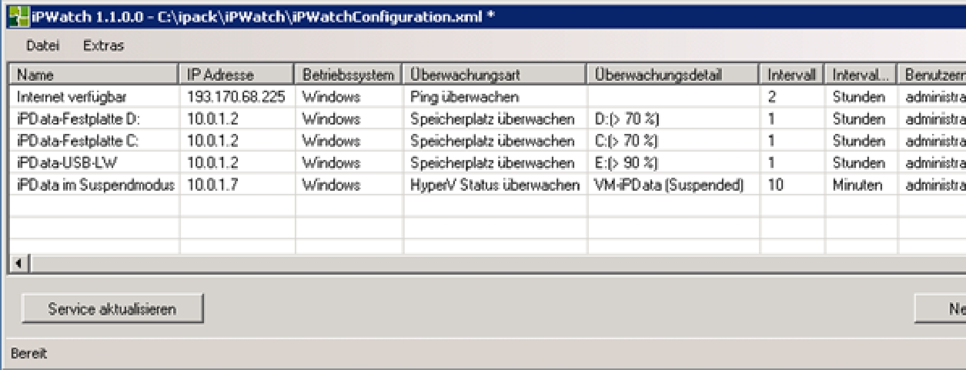This screenshot has width=966, height=370.
Task: Click the Überwachungsdetail column header
Action: click(x=673, y=75)
